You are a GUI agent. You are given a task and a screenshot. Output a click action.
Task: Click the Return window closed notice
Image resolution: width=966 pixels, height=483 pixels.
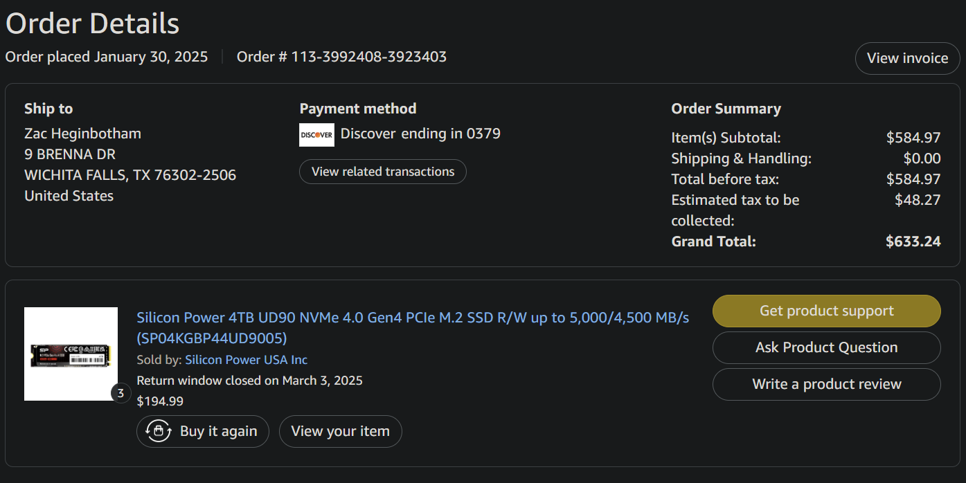249,381
